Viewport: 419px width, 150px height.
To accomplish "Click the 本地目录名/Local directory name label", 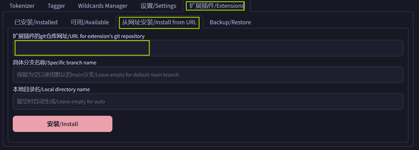I will coord(51,90).
